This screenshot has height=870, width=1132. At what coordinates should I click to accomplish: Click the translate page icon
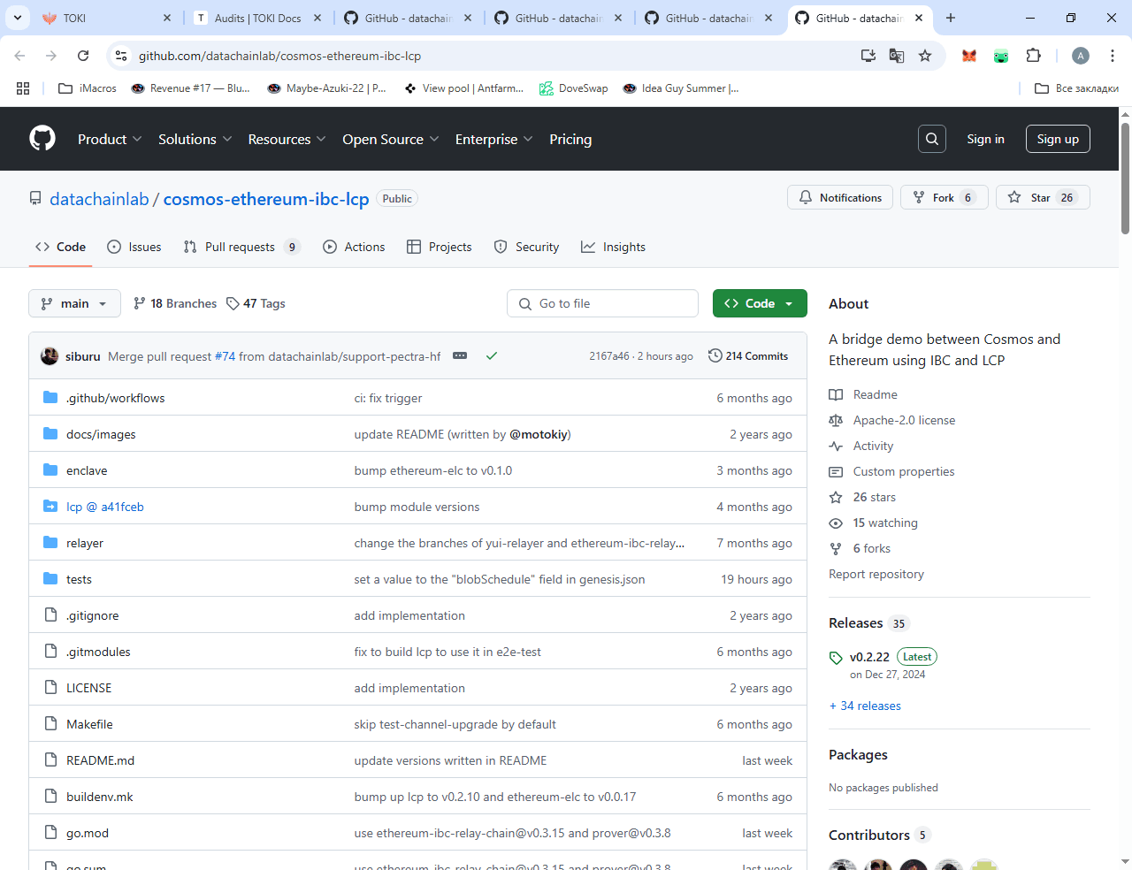pos(897,56)
